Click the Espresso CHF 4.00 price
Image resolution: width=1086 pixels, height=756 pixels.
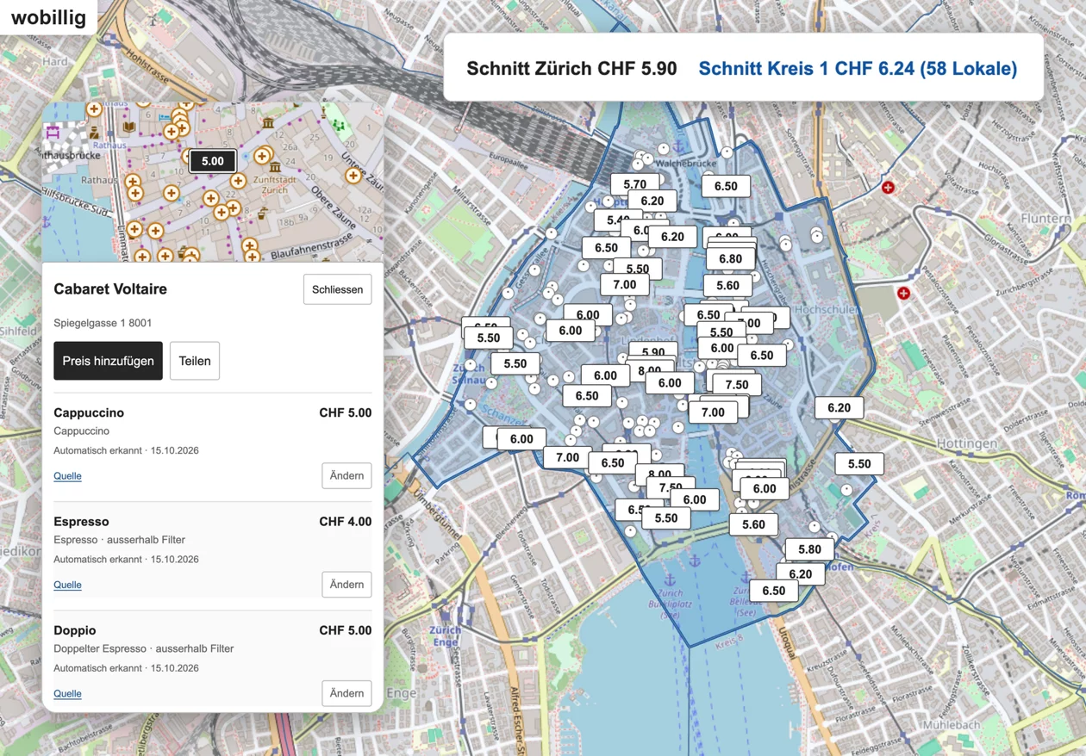(346, 522)
